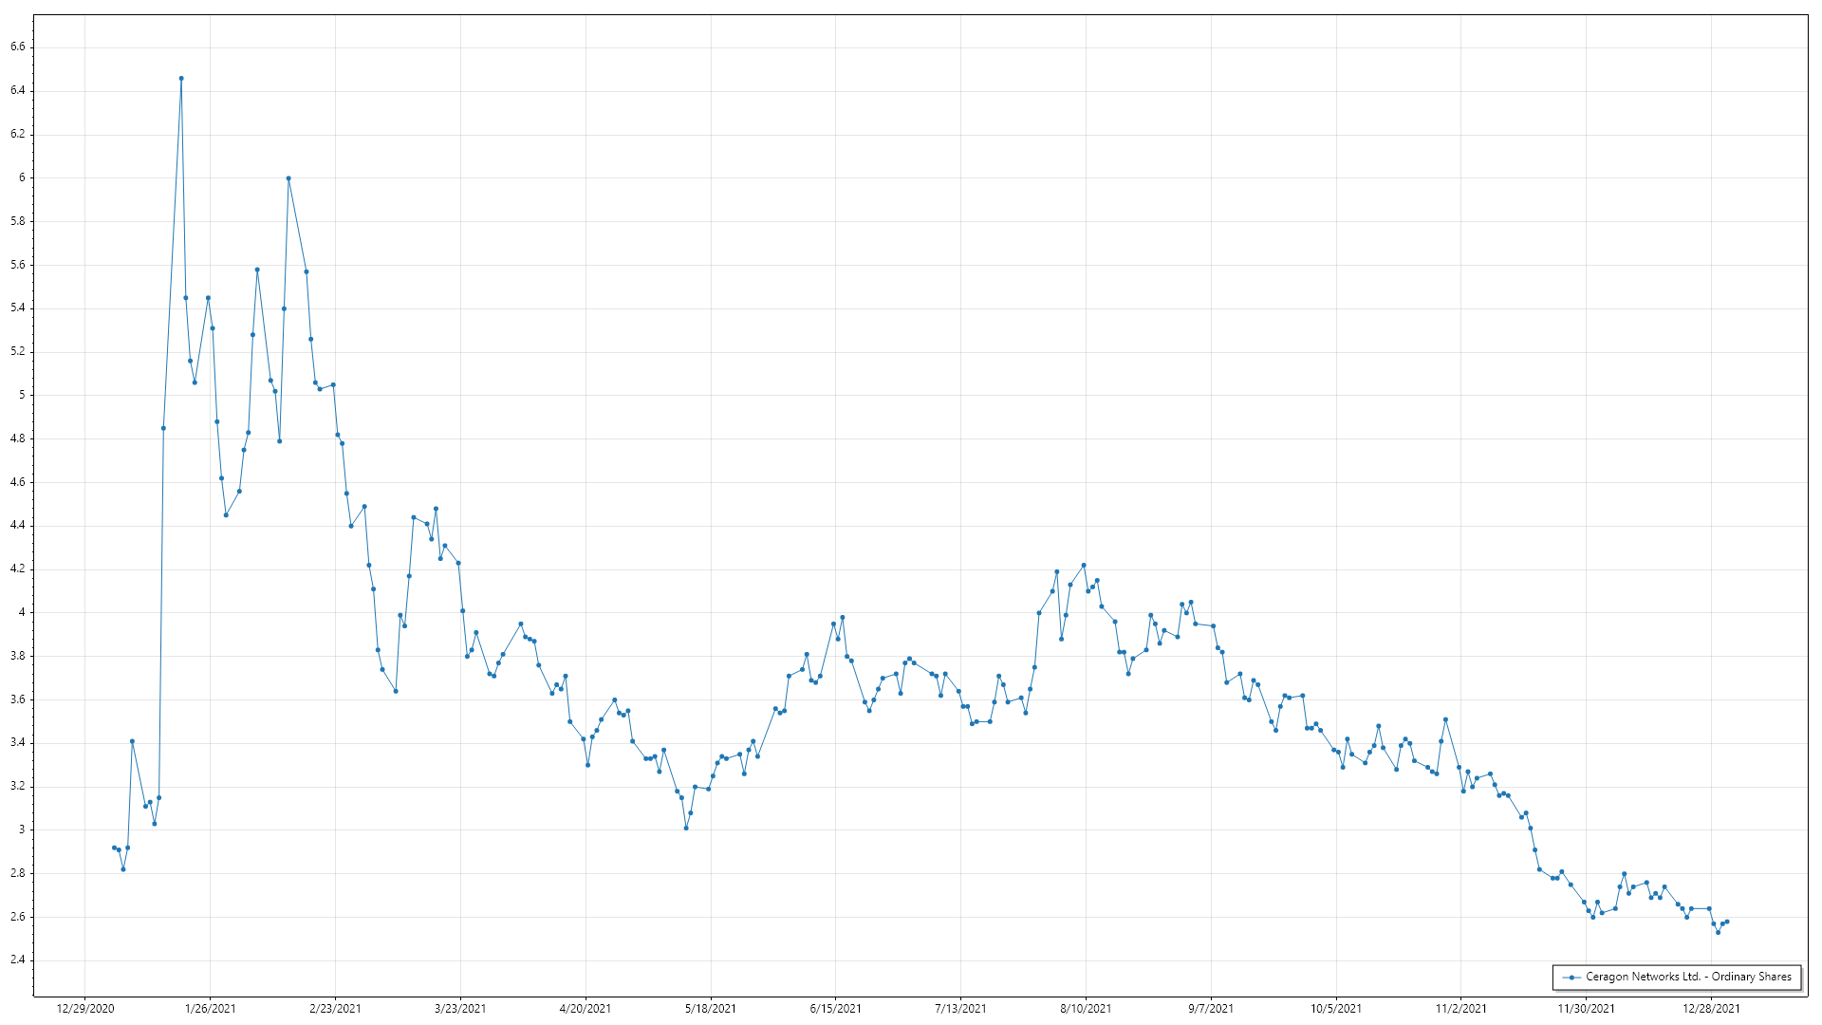Click the 6.6 y-axis tick label

click(x=17, y=47)
